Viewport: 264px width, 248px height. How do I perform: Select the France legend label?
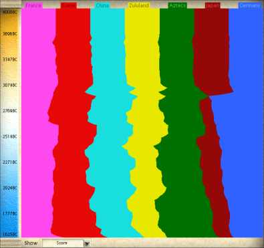tap(33, 5)
